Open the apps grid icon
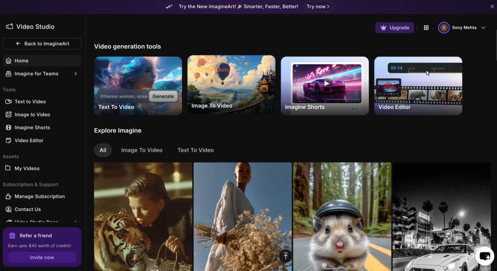Viewport: 497px width, 271px height. pos(426,28)
